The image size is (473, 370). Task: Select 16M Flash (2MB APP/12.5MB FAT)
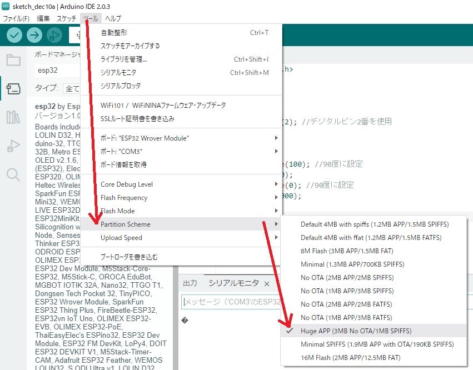374,357
